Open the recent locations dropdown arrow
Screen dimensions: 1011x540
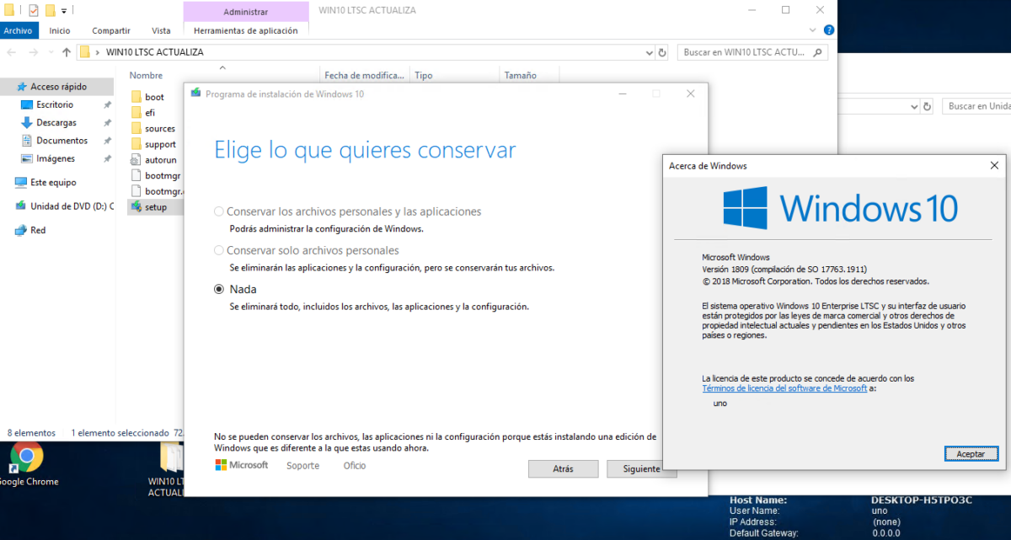49,52
